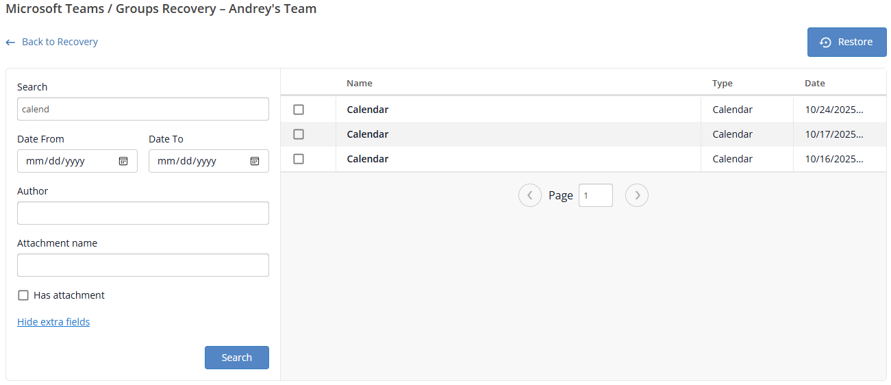The width and height of the screenshot is (891, 385).
Task: Go to previous results page arrow
Action: coord(530,195)
